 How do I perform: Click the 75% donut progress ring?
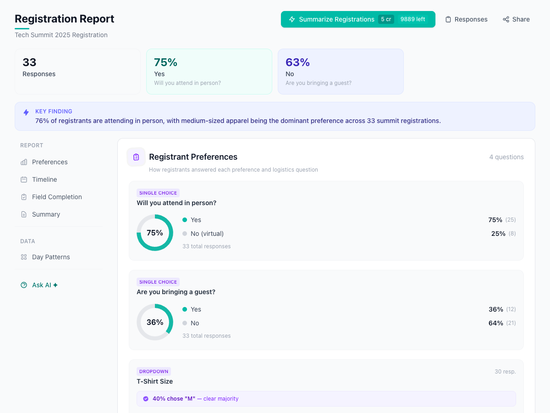155,233
